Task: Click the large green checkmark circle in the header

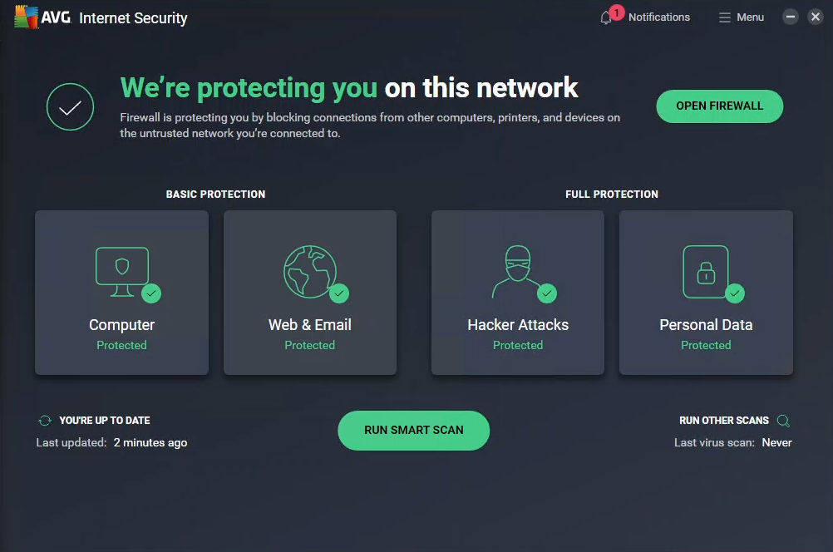Action: point(70,106)
